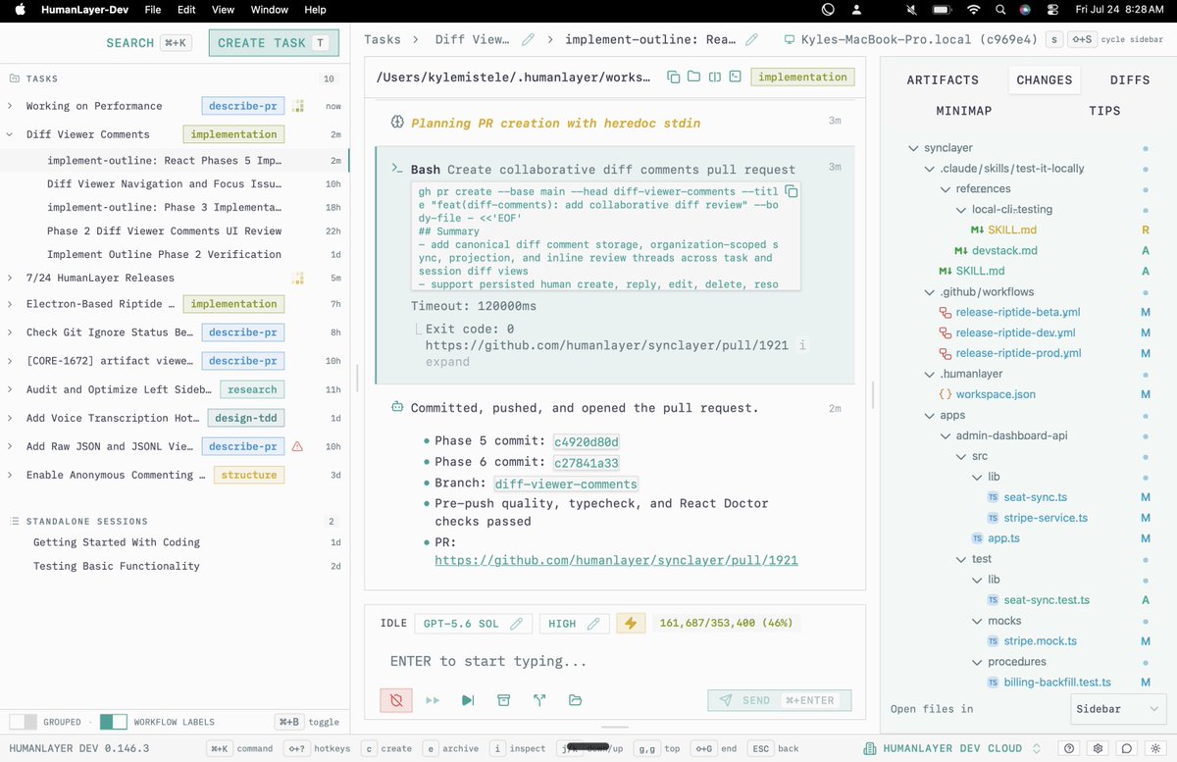Copy the gh pr create command text
Image resolution: width=1177 pixels, height=762 pixels.
coord(791,191)
